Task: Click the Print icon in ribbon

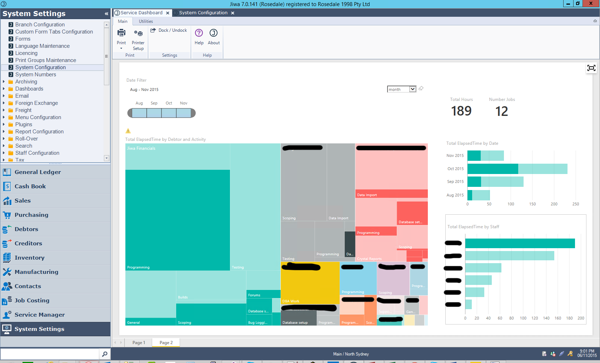Action: 121,33
